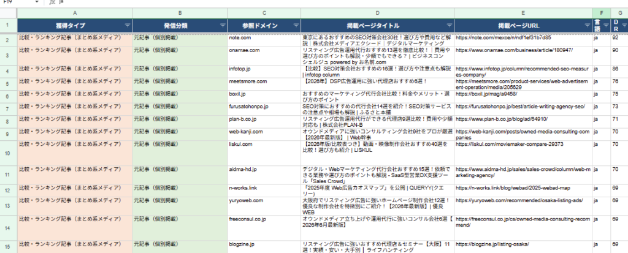
Task: Open filter for 掲載ページURL column
Action: pyautogui.click(x=587, y=26)
